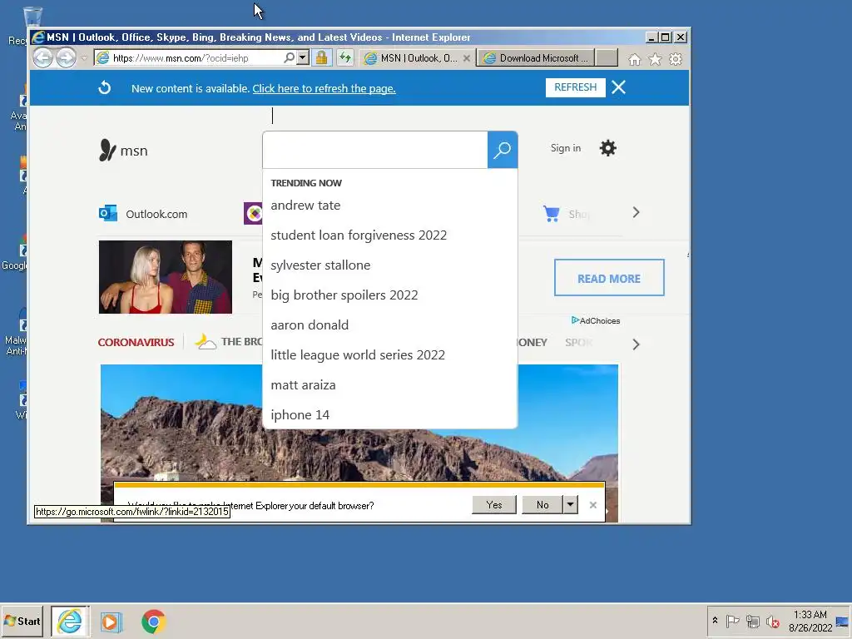Click the REFRESH button in blue banner
The height and width of the screenshot is (639, 852).
[x=576, y=87]
